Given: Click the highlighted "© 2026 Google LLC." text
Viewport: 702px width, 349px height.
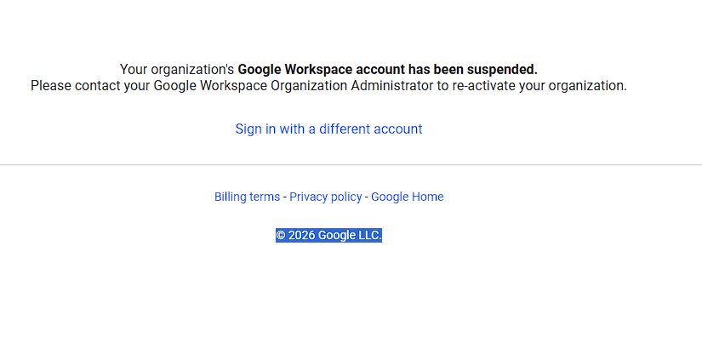Looking at the screenshot, I should (x=328, y=235).
